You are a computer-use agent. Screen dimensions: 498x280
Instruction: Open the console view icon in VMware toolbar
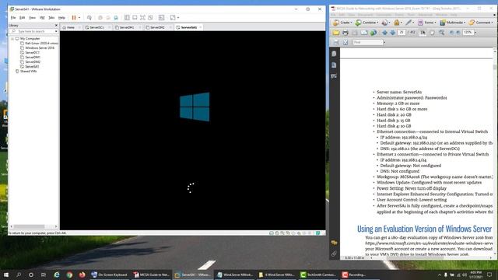161,18
